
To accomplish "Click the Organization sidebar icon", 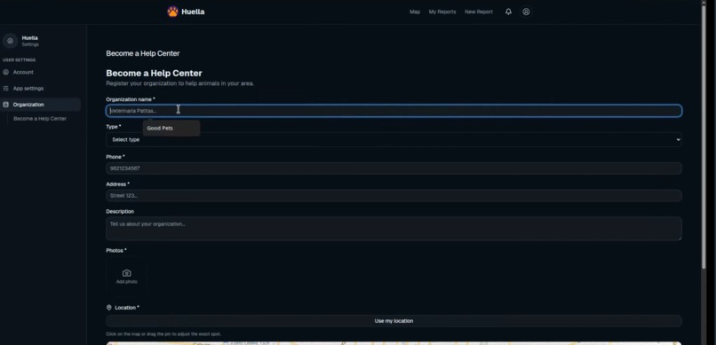I will pyautogui.click(x=6, y=105).
